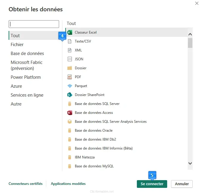Click the Texte/CSV file icon
Viewport: 201px width, 195px height.
pos(70,41)
